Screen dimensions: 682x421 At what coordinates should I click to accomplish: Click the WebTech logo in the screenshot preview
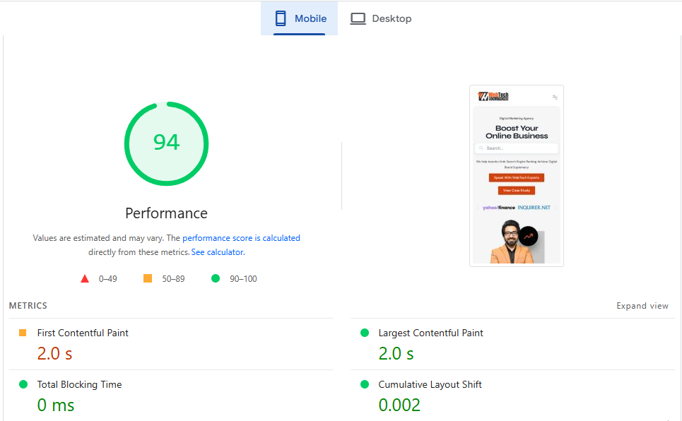pyautogui.click(x=493, y=97)
